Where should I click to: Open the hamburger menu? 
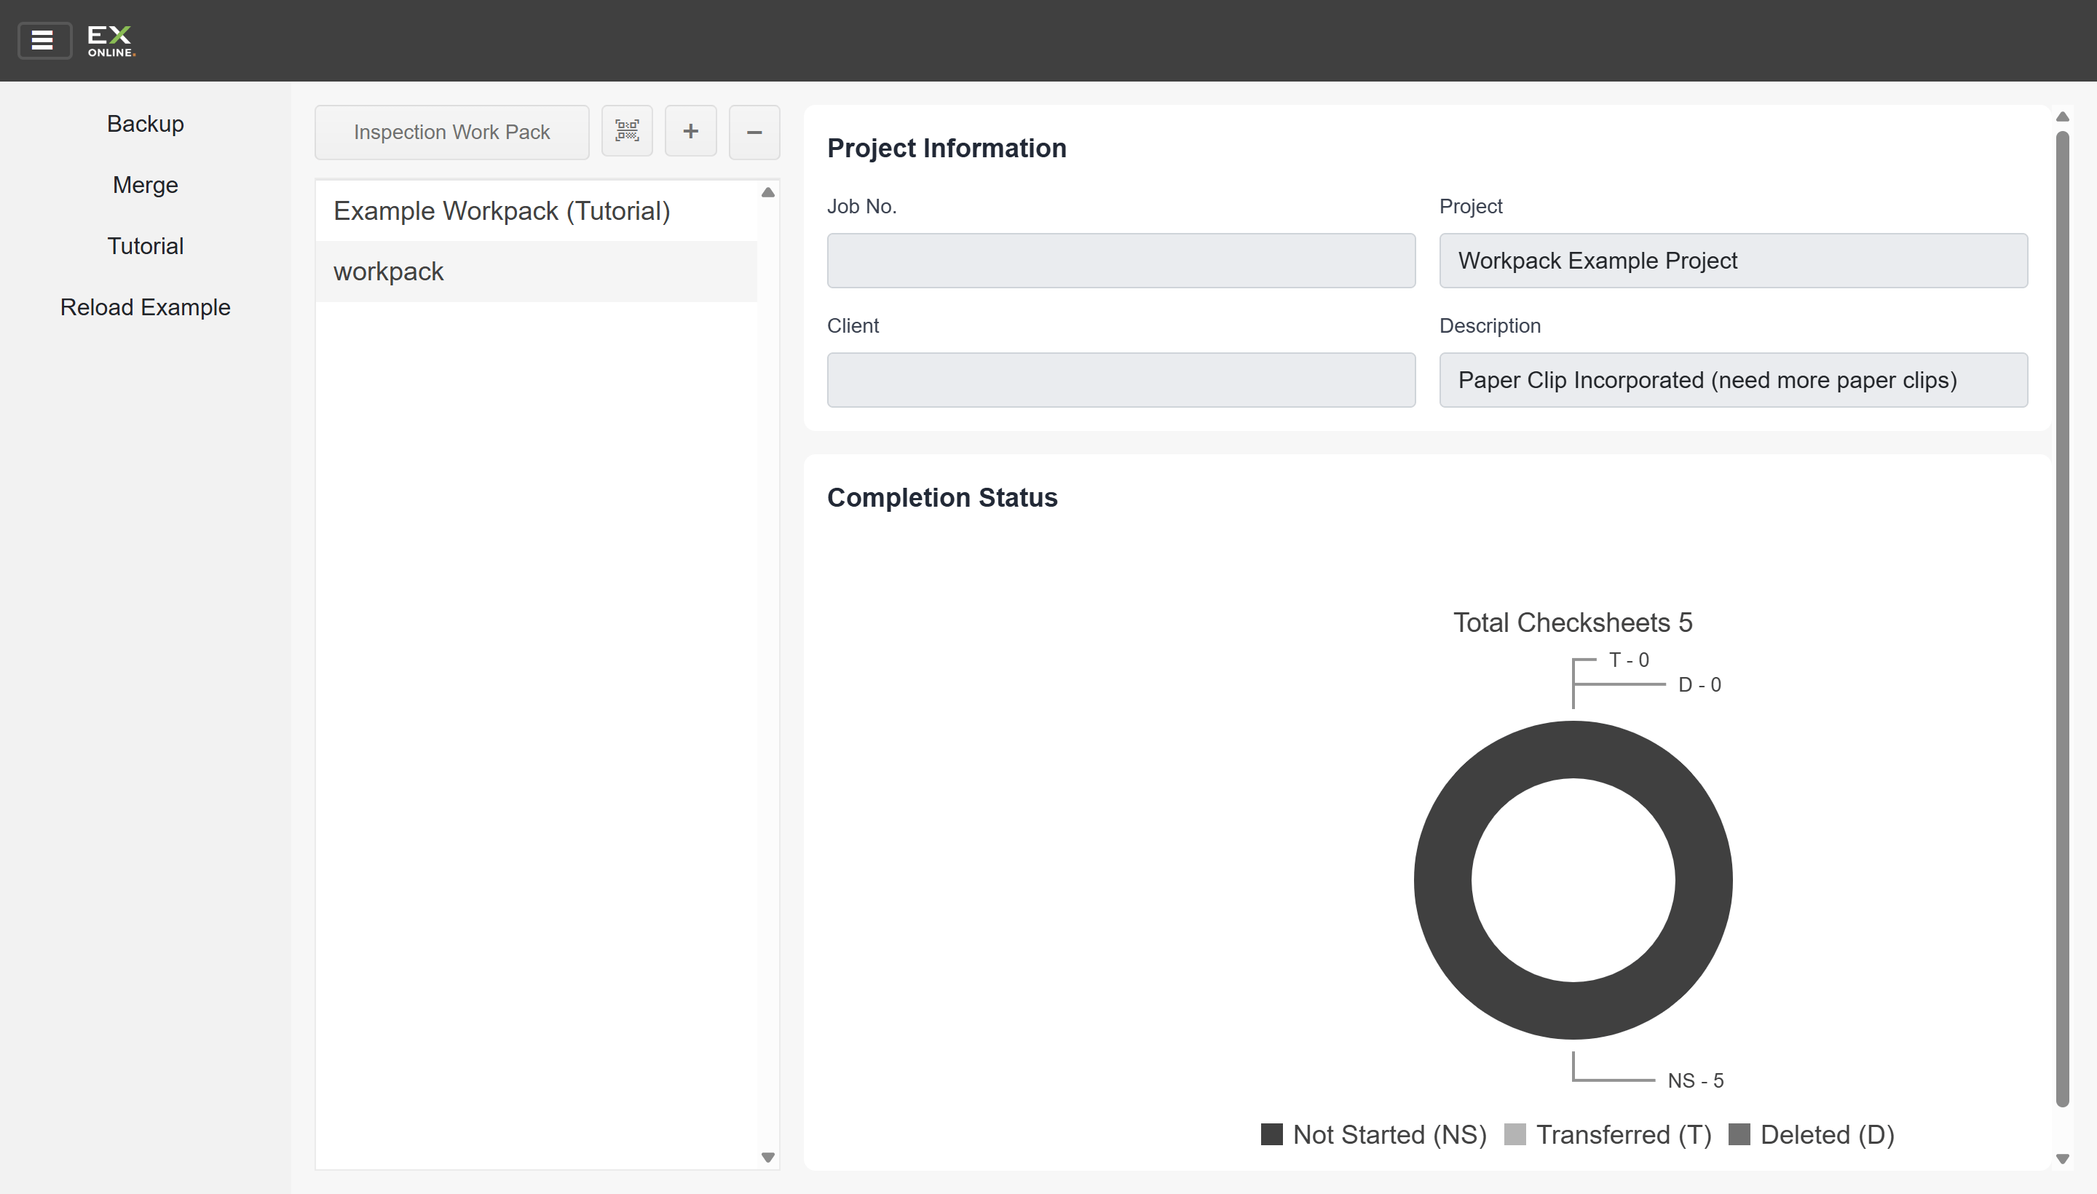[x=44, y=40]
